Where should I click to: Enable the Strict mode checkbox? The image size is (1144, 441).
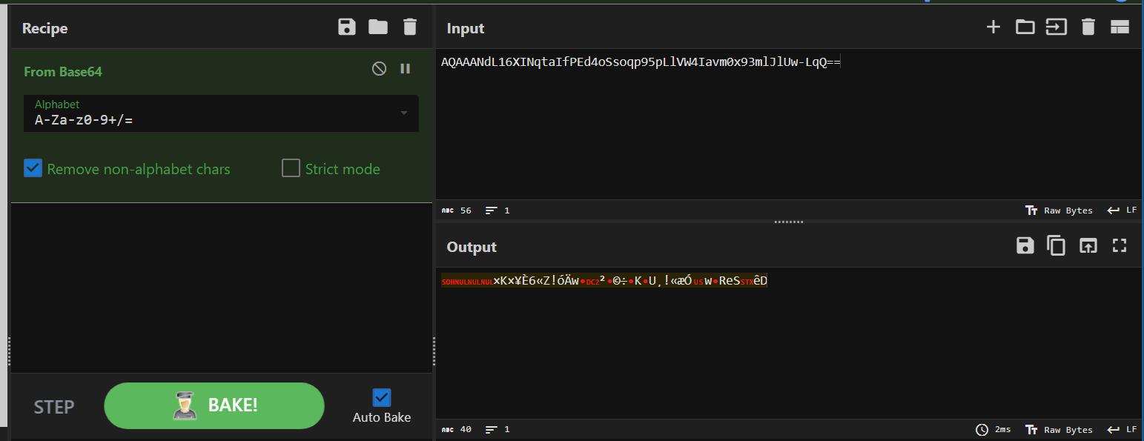point(291,168)
